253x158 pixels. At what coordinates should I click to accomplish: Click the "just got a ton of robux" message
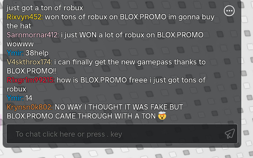45,8
